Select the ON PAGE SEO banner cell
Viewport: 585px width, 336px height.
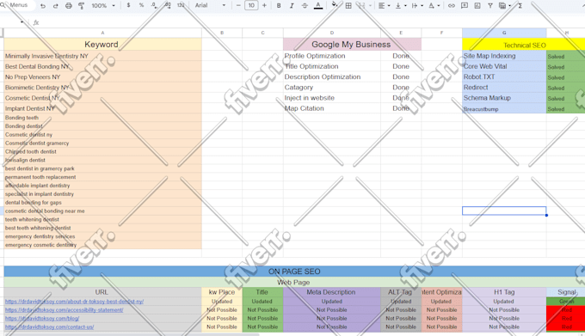pos(294,272)
